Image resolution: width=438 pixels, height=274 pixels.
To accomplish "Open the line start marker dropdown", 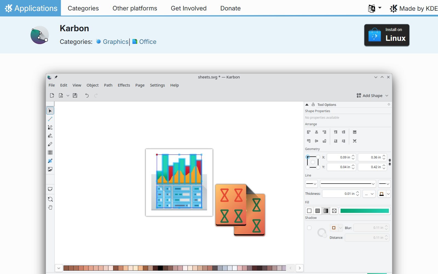I will coord(311,184).
